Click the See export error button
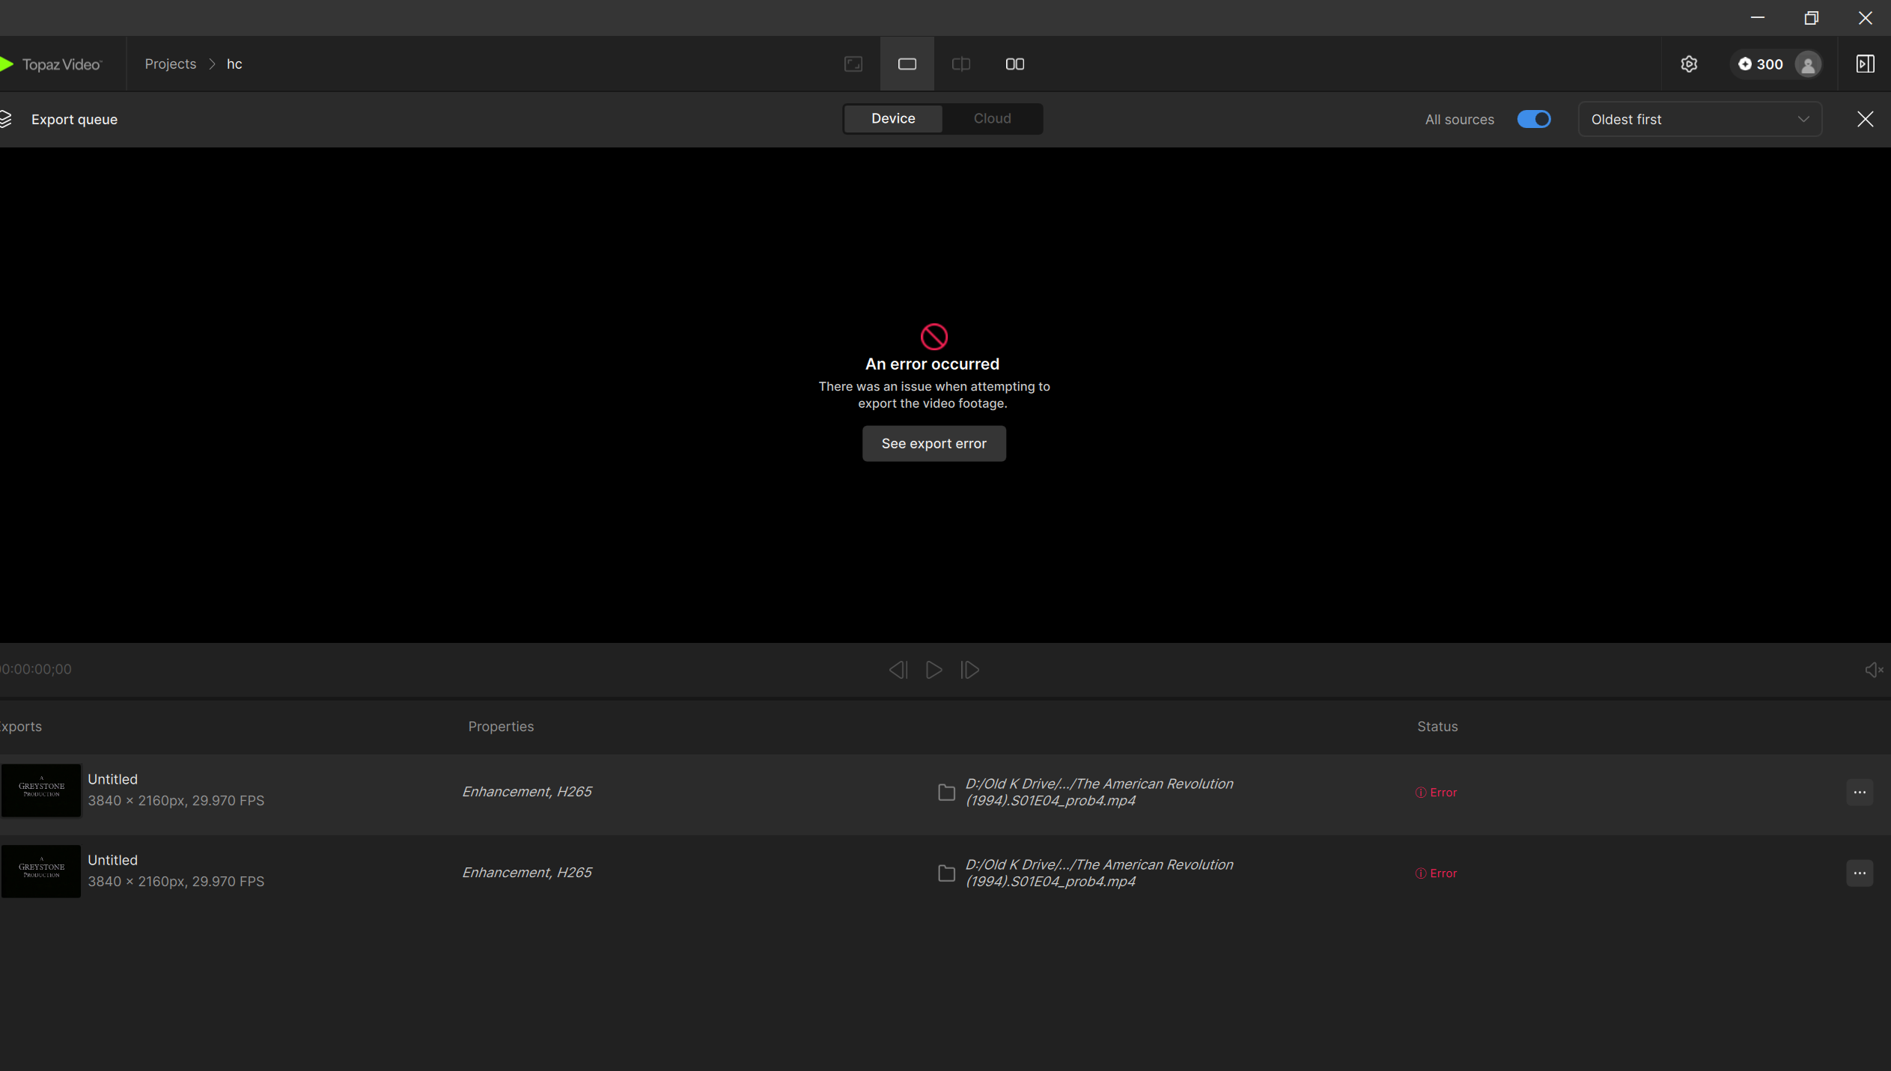The height and width of the screenshot is (1071, 1891). [x=934, y=444]
